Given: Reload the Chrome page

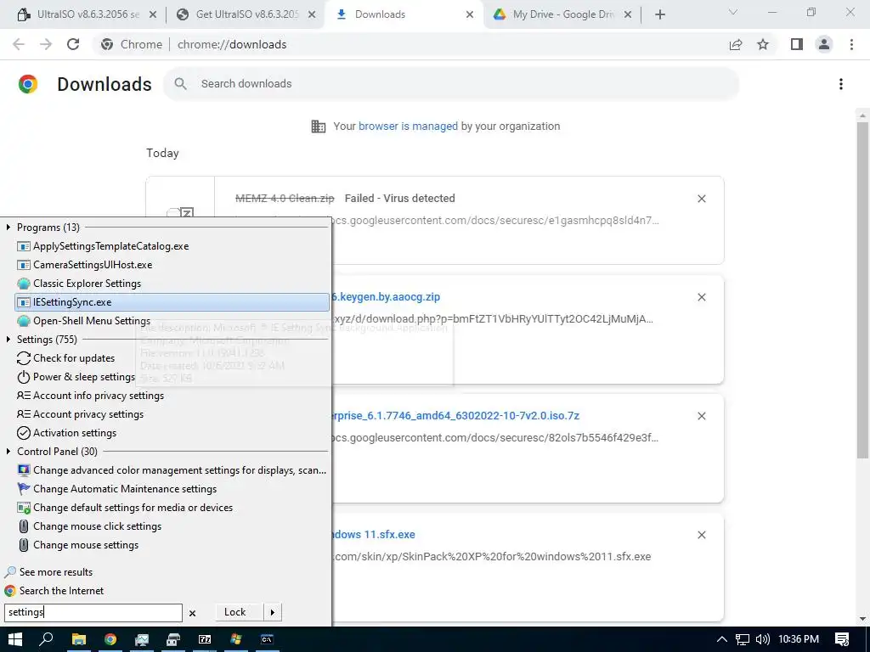Looking at the screenshot, I should point(73,44).
